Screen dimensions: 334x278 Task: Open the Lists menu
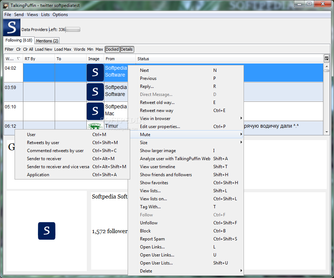click(x=45, y=15)
